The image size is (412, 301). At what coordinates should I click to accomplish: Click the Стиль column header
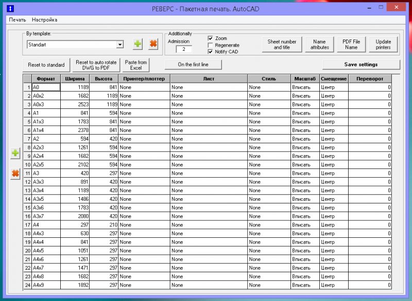269,79
